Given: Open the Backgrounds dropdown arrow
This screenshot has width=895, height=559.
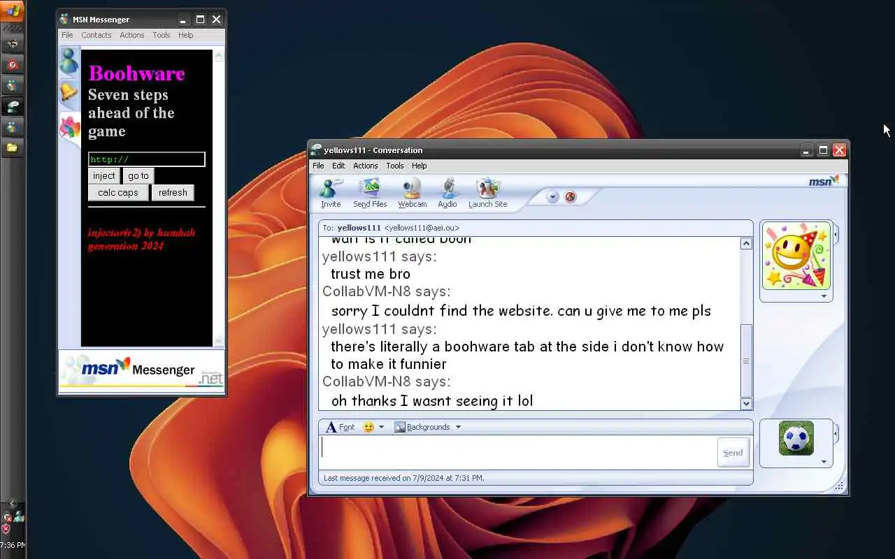Looking at the screenshot, I should pos(458,427).
